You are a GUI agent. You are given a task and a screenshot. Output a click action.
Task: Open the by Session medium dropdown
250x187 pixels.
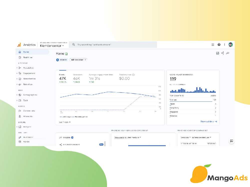[201, 137]
